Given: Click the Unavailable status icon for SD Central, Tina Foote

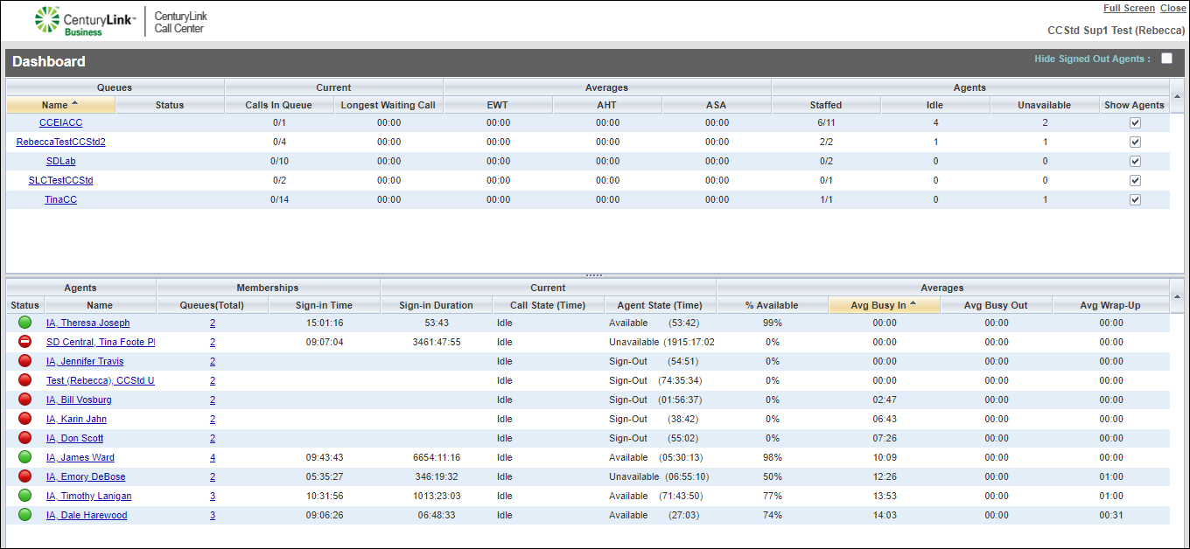Looking at the screenshot, I should (x=24, y=342).
